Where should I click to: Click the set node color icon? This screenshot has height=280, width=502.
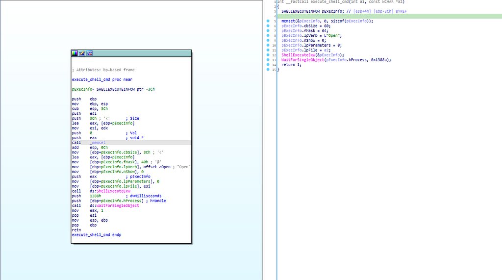click(x=75, y=53)
